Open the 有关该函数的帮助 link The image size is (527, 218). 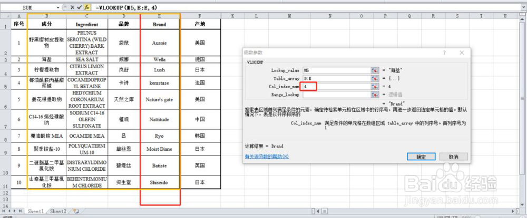point(267,157)
